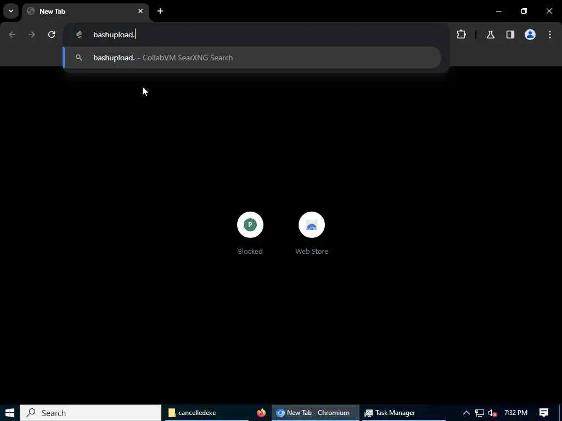The height and width of the screenshot is (421, 562).
Task: Open the Extensions puzzle icon
Action: pyautogui.click(x=461, y=35)
